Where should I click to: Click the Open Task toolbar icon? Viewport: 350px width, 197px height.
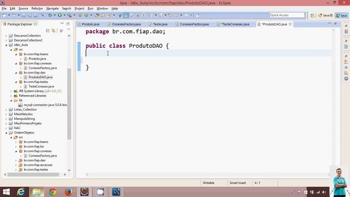[x=103, y=15]
